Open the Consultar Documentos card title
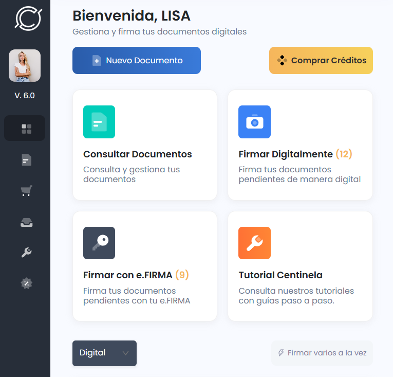 coord(137,154)
